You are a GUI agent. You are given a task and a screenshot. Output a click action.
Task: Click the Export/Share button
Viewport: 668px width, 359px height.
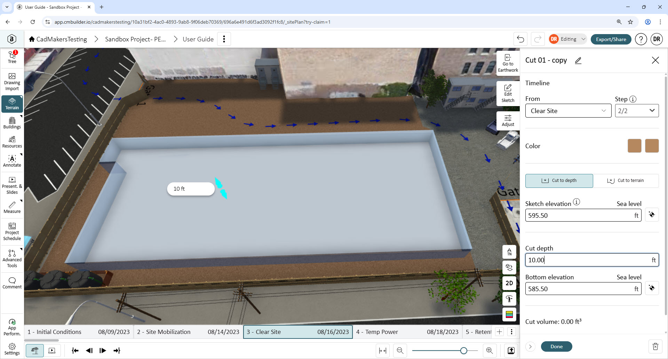(611, 39)
